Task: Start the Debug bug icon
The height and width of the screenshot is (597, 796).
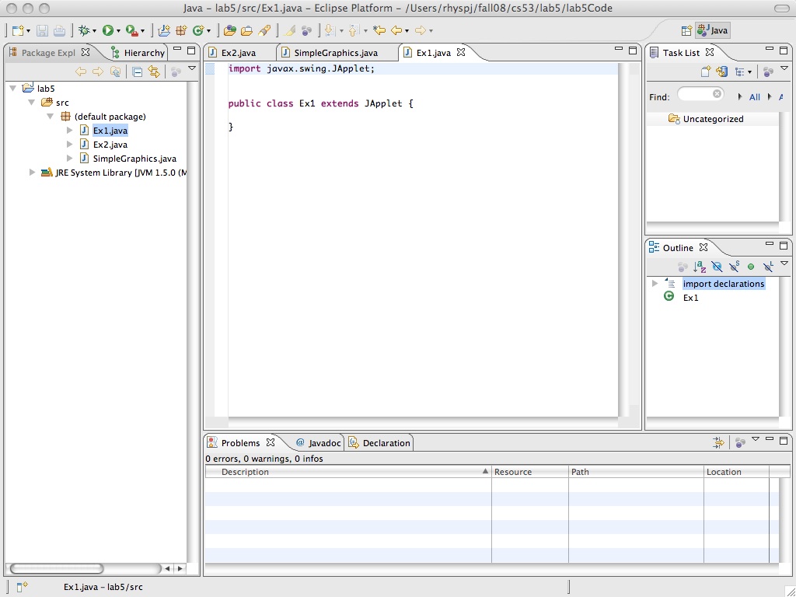Action: coord(84,30)
